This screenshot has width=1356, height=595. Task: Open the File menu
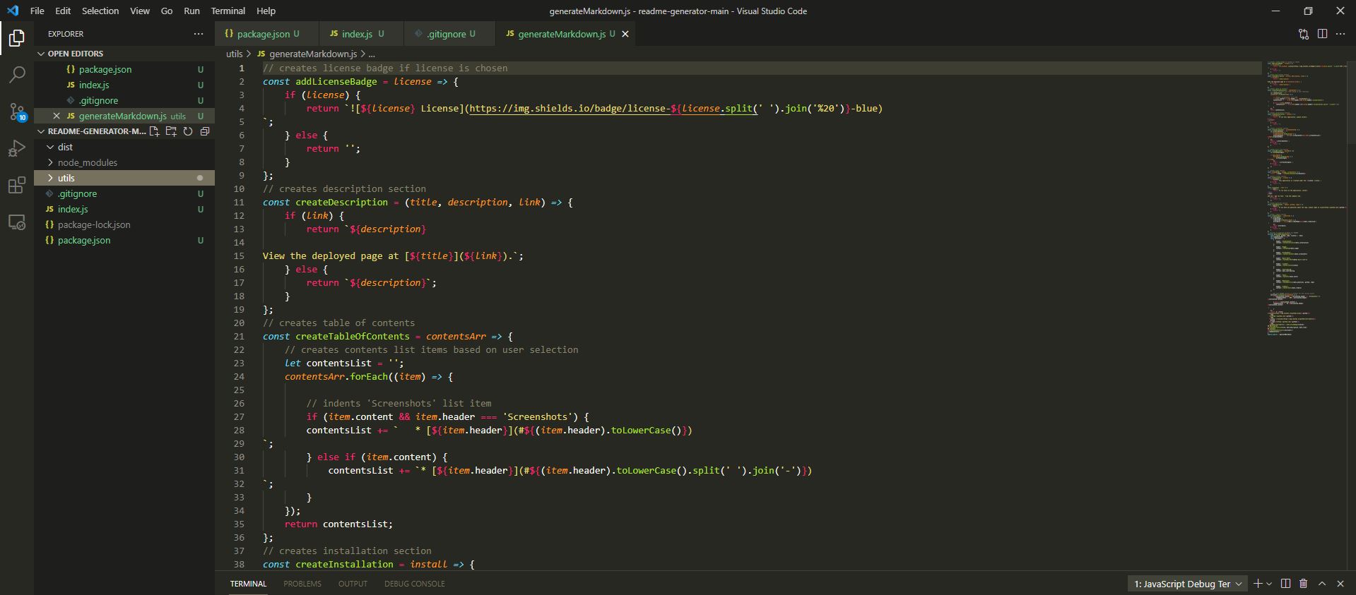click(37, 11)
